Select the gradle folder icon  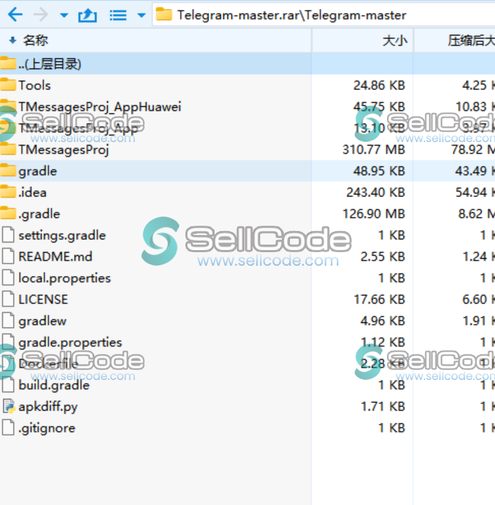tap(8, 170)
